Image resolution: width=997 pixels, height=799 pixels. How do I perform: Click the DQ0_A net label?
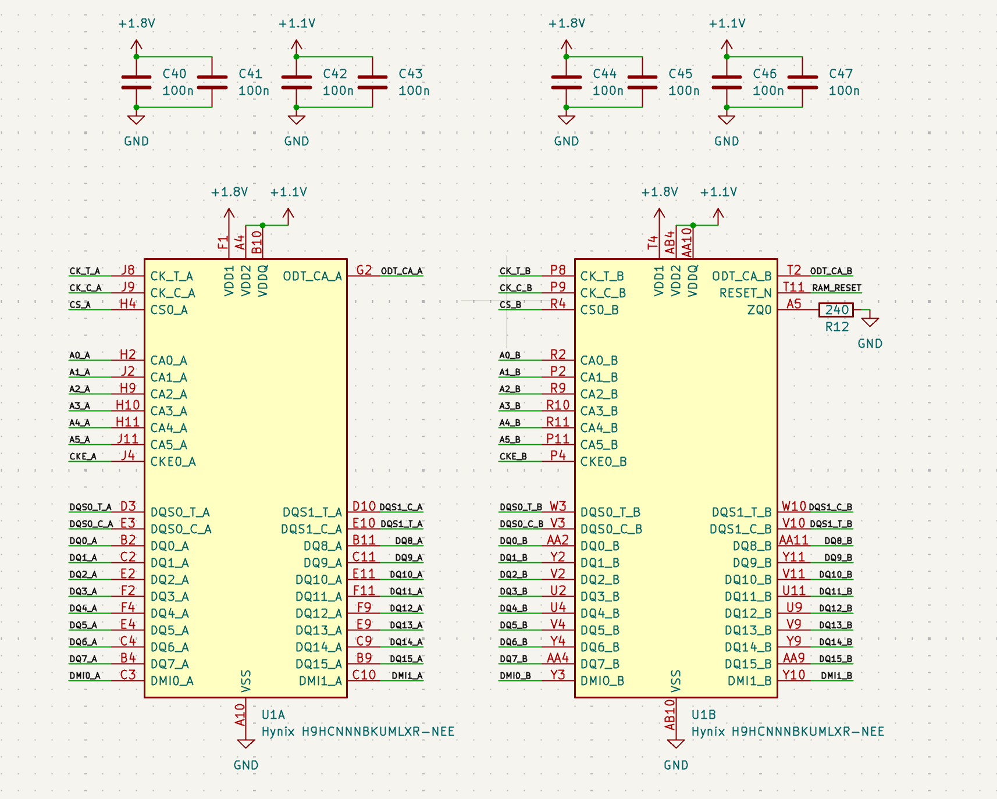pos(83,541)
